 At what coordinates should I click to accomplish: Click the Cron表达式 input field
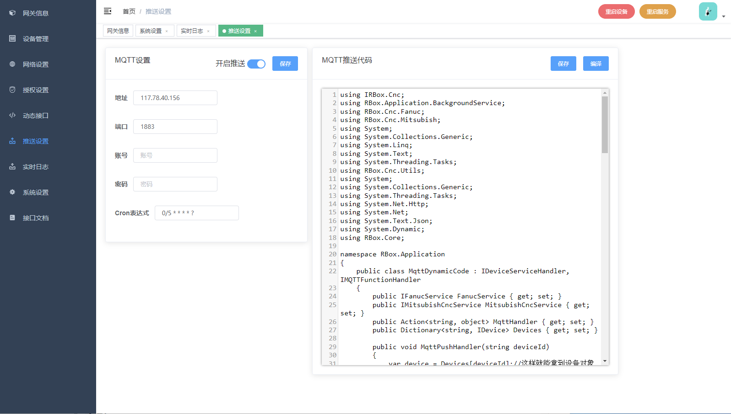(197, 213)
